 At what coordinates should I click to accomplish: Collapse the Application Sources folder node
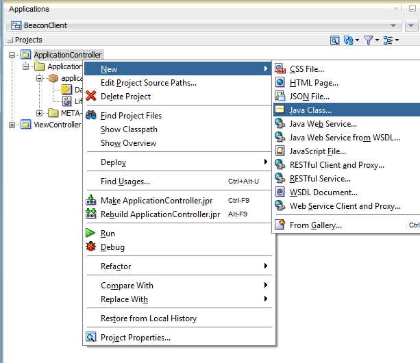coord(25,66)
